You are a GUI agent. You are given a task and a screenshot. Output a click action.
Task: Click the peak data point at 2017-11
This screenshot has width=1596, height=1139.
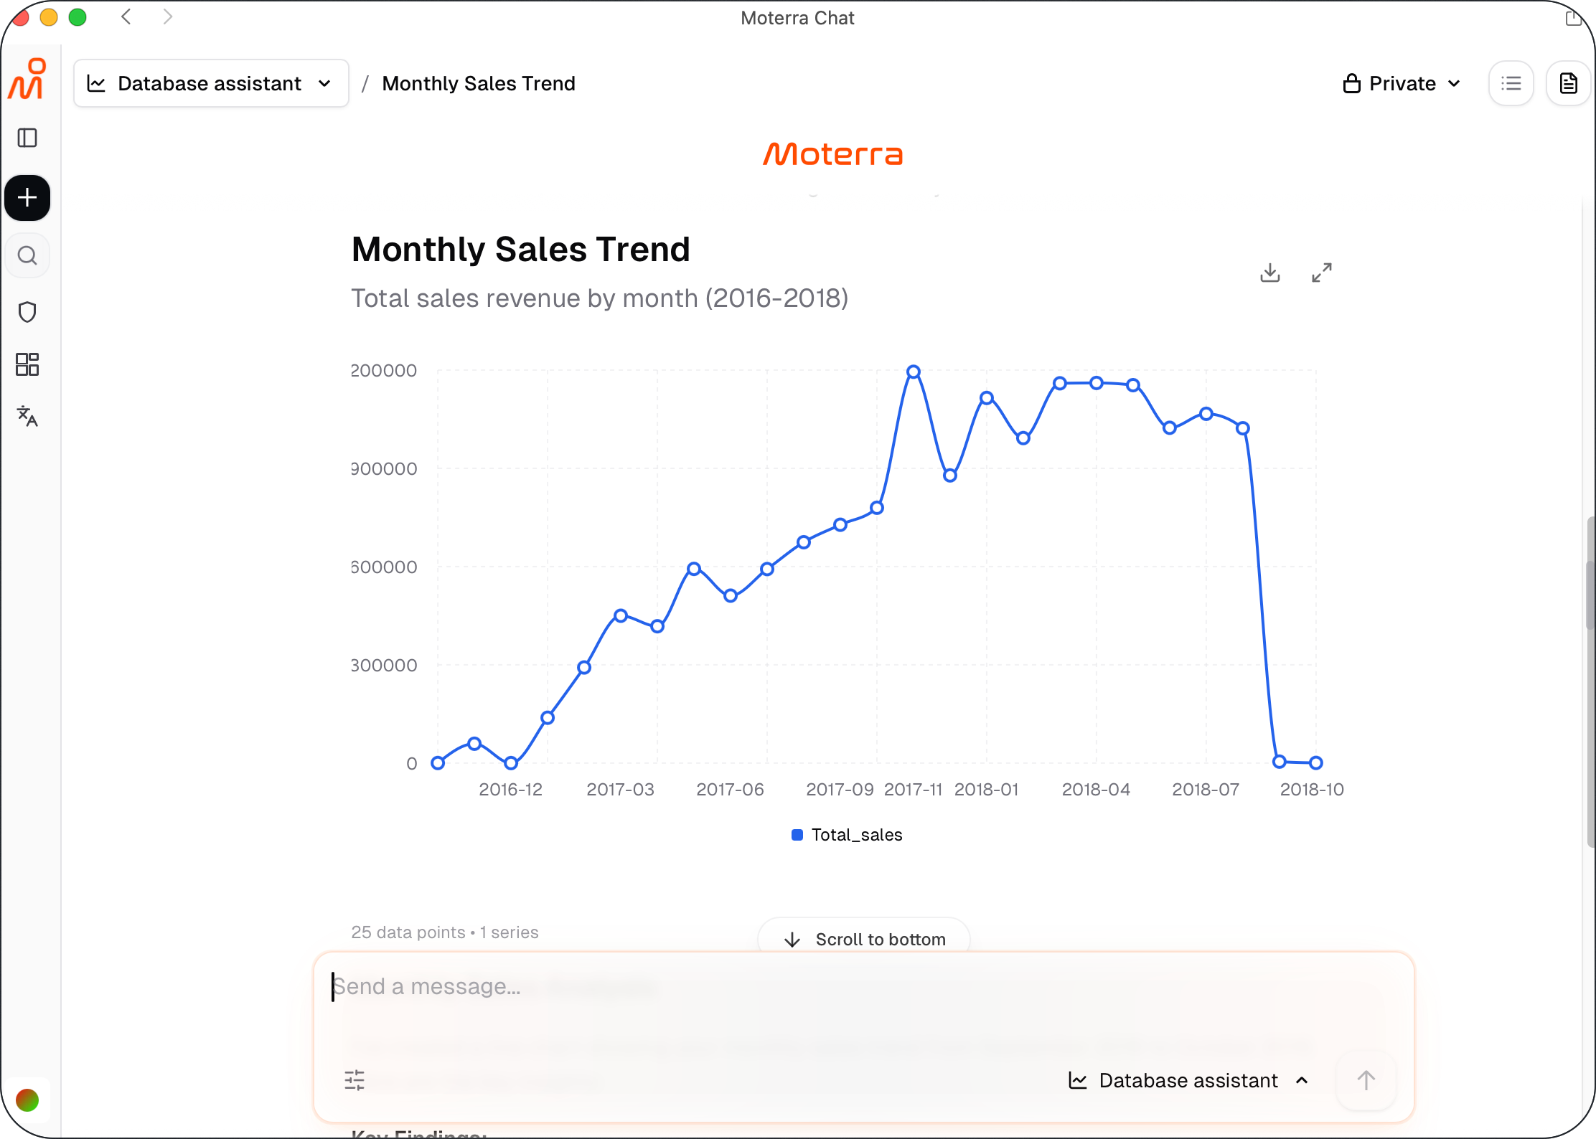click(x=914, y=372)
